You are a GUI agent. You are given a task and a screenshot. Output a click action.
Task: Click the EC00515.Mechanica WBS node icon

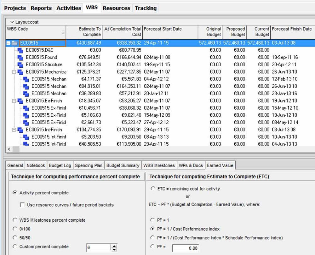(x=20, y=72)
